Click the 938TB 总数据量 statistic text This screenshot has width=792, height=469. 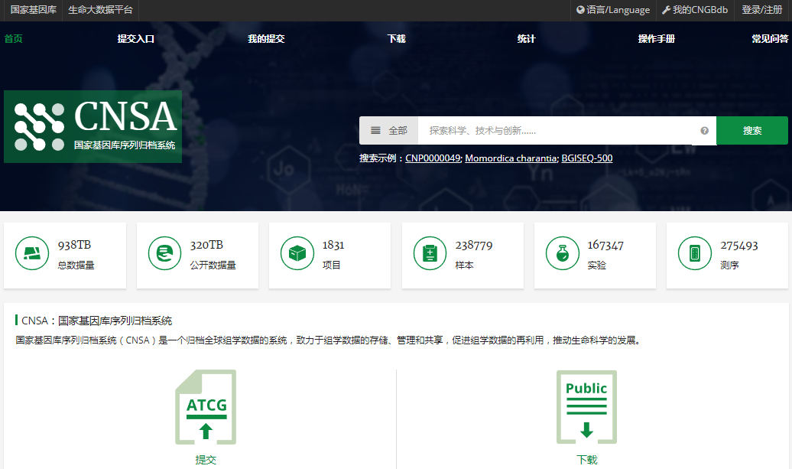click(x=76, y=255)
